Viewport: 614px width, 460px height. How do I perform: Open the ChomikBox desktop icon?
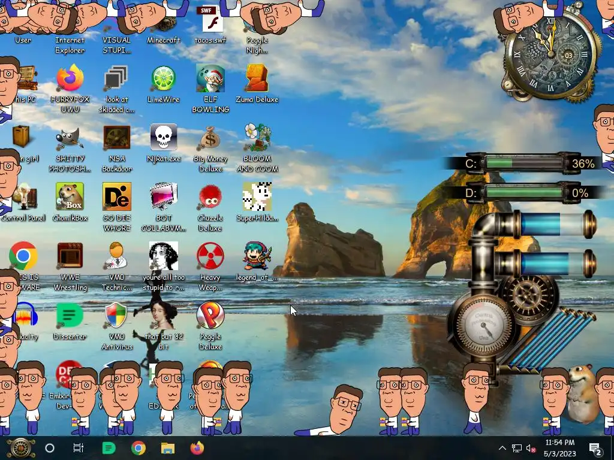[x=70, y=196]
